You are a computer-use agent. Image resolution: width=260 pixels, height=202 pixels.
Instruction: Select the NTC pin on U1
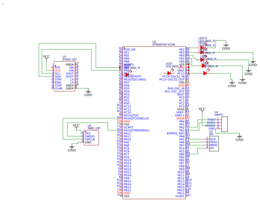click(58, 68)
